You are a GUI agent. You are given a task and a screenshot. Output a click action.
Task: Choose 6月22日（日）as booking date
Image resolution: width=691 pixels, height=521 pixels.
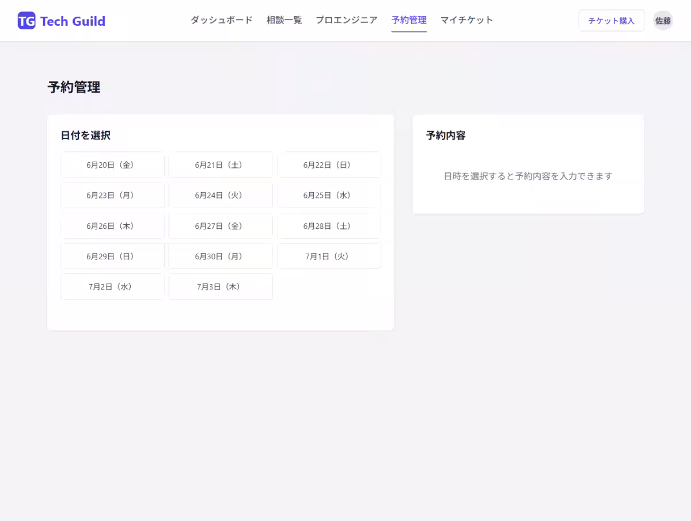click(x=329, y=164)
